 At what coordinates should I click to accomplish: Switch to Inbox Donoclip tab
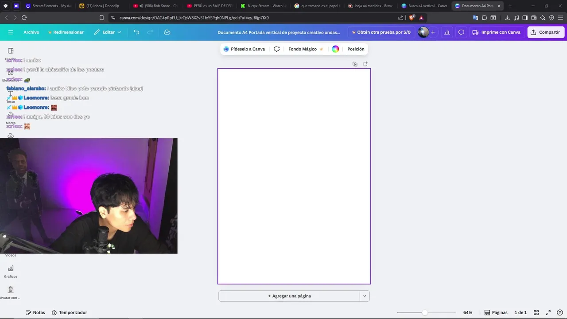pos(102,6)
